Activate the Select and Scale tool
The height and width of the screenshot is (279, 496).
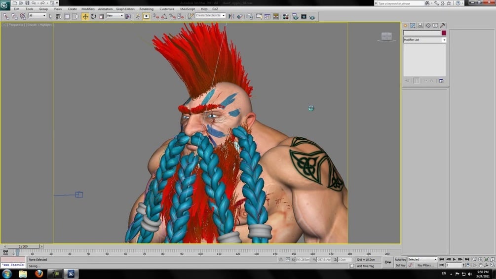[102, 16]
